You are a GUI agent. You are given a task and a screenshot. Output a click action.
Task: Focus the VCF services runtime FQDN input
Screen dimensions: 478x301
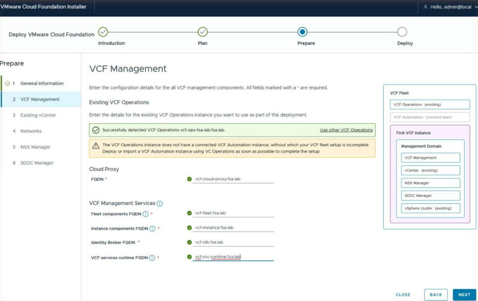pos(233,257)
